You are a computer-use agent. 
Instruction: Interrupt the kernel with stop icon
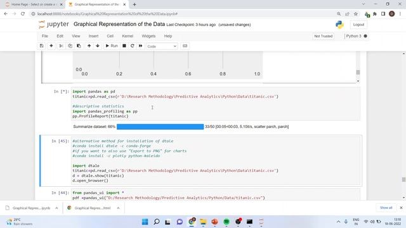pos(124,46)
